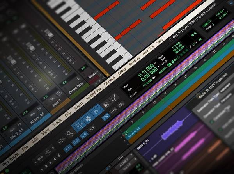Click the automation follows edit blue icon

pyautogui.click(x=106, y=117)
